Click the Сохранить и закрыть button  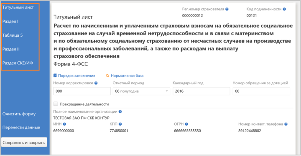[24, 143]
